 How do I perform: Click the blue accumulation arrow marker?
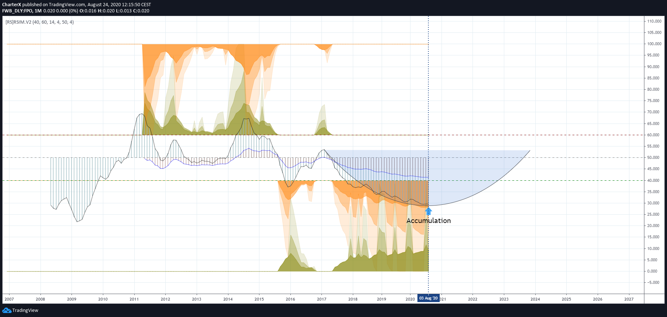point(429,211)
